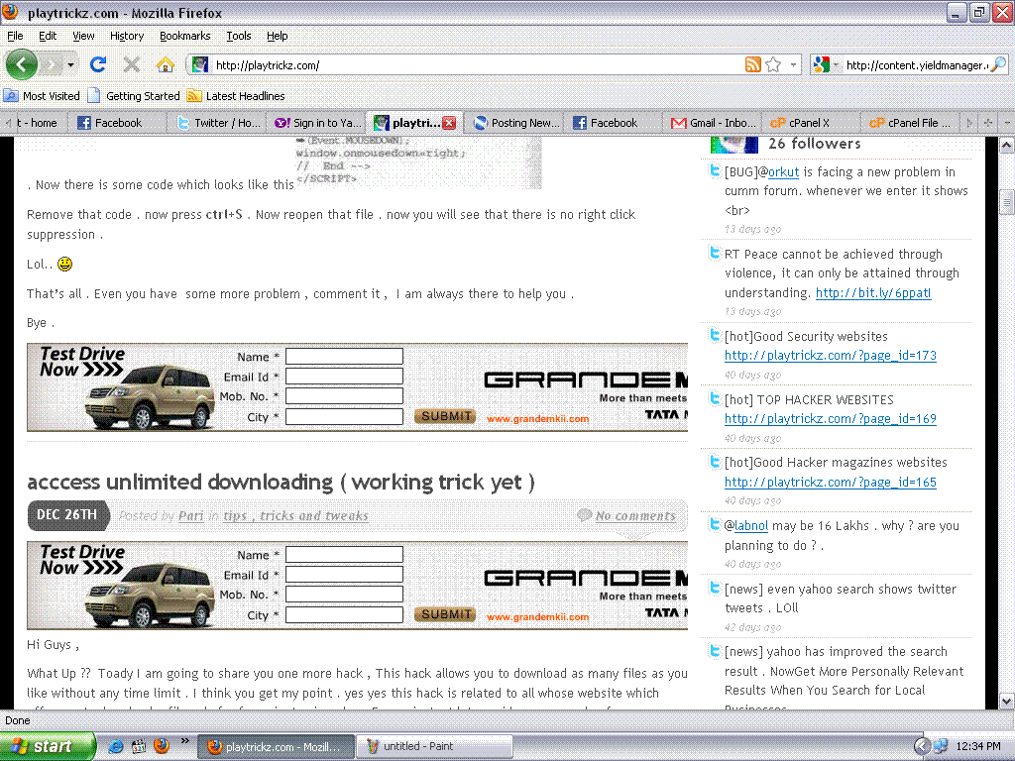Click the search magnifier icon

[x=998, y=64]
